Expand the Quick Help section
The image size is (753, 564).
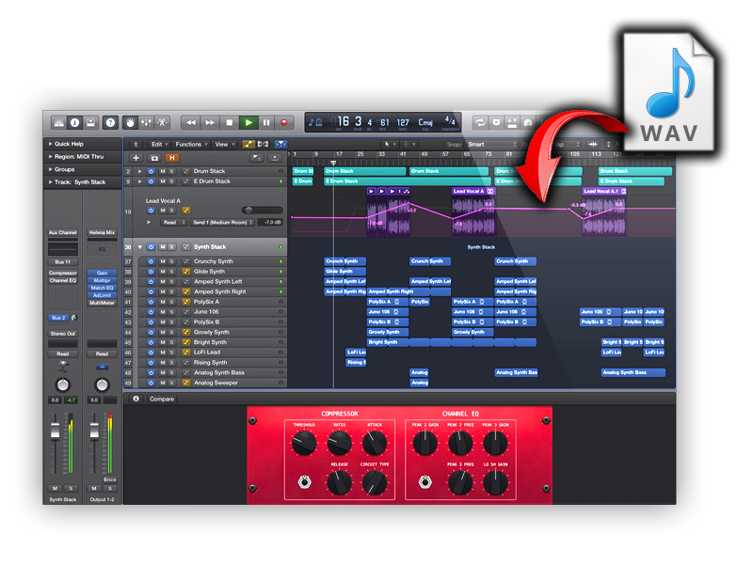[83, 144]
